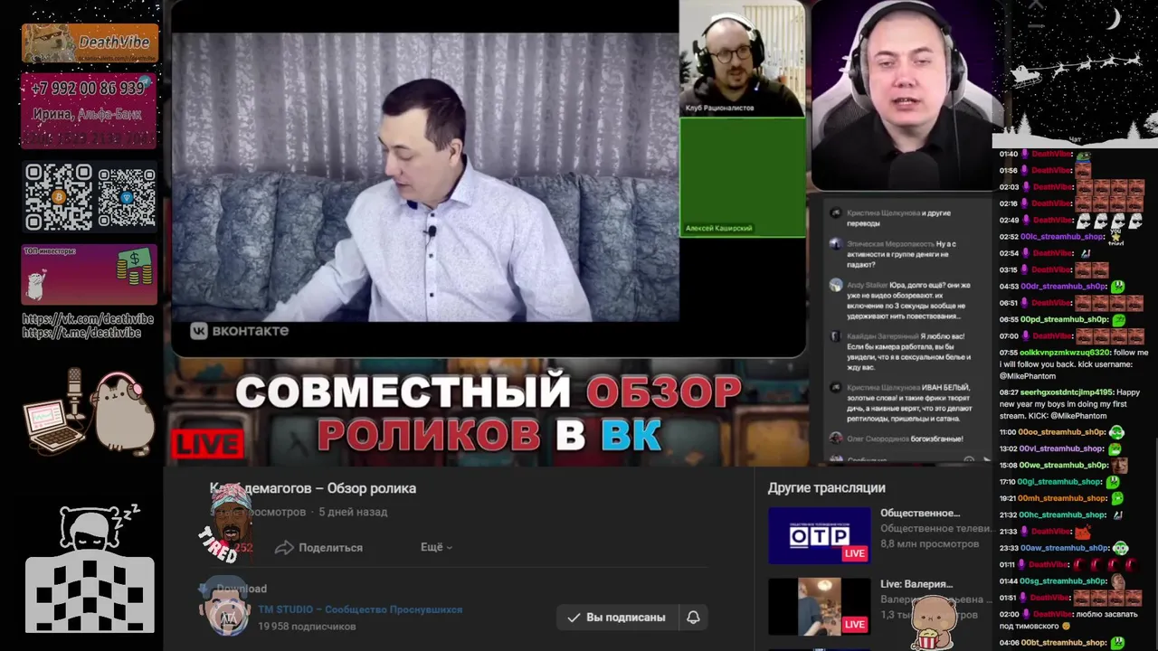This screenshot has width=1158, height=651.
Task: Click the 'СОВМЕСТНЫЙ ОБЗОР РОЛИКОВ В ВК' title
Action: tap(489, 413)
